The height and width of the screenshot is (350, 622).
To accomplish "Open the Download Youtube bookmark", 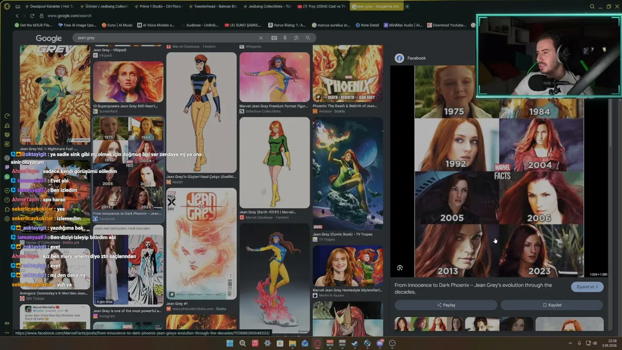I will (x=446, y=25).
